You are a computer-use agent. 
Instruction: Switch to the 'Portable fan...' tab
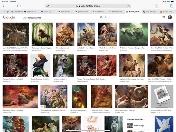(x=65, y=12)
